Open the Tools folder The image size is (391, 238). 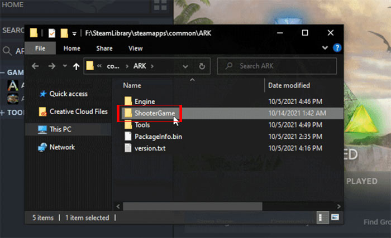coord(137,125)
